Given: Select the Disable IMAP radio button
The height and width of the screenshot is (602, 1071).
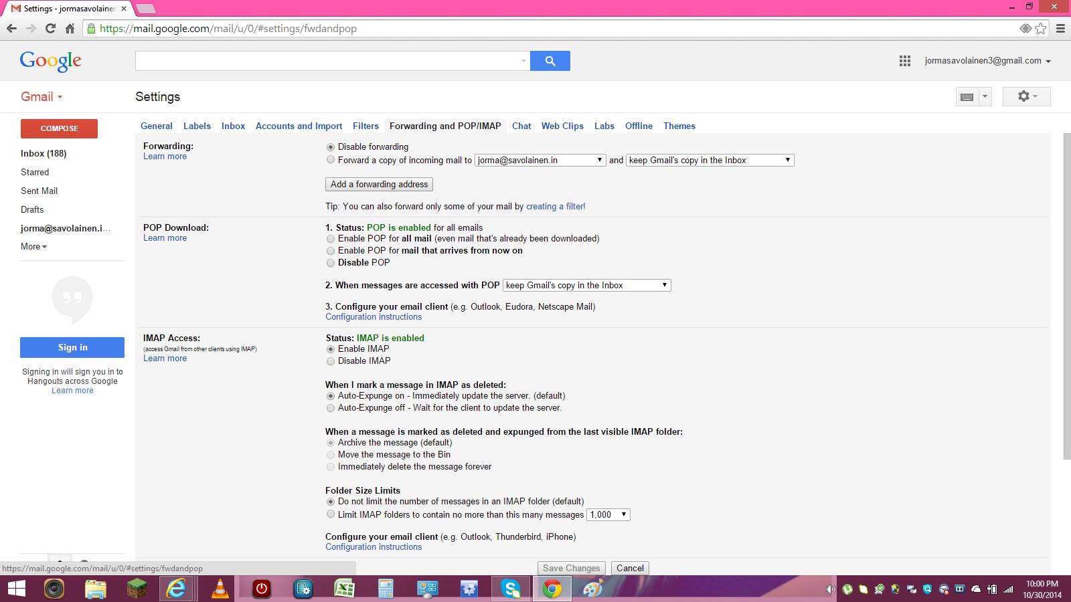Looking at the screenshot, I should click(331, 361).
